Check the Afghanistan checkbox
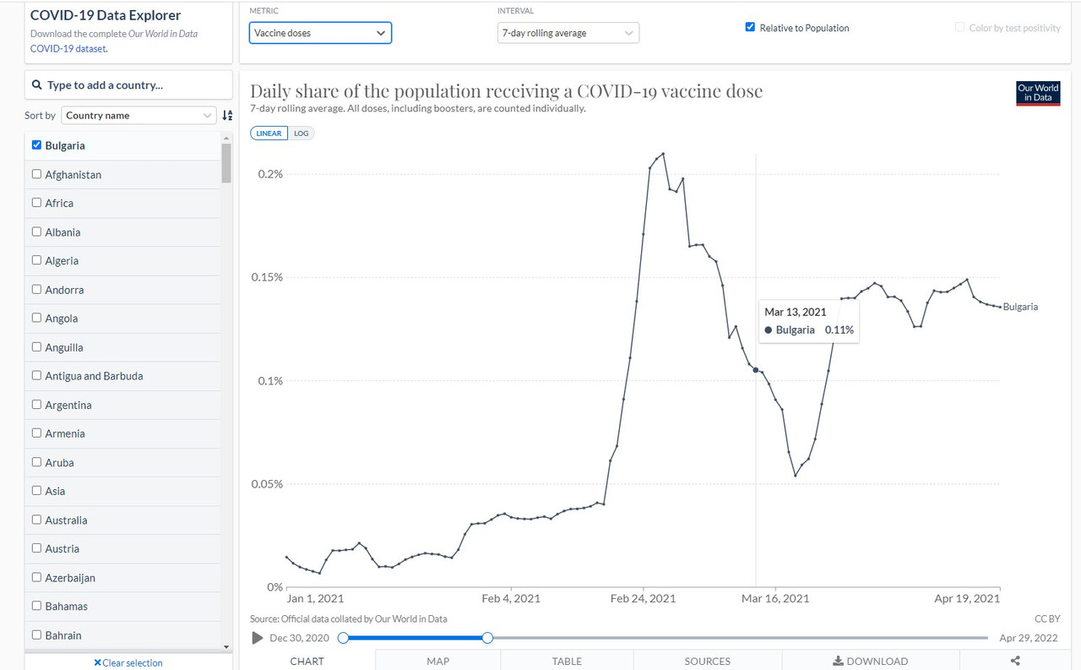 click(x=36, y=174)
